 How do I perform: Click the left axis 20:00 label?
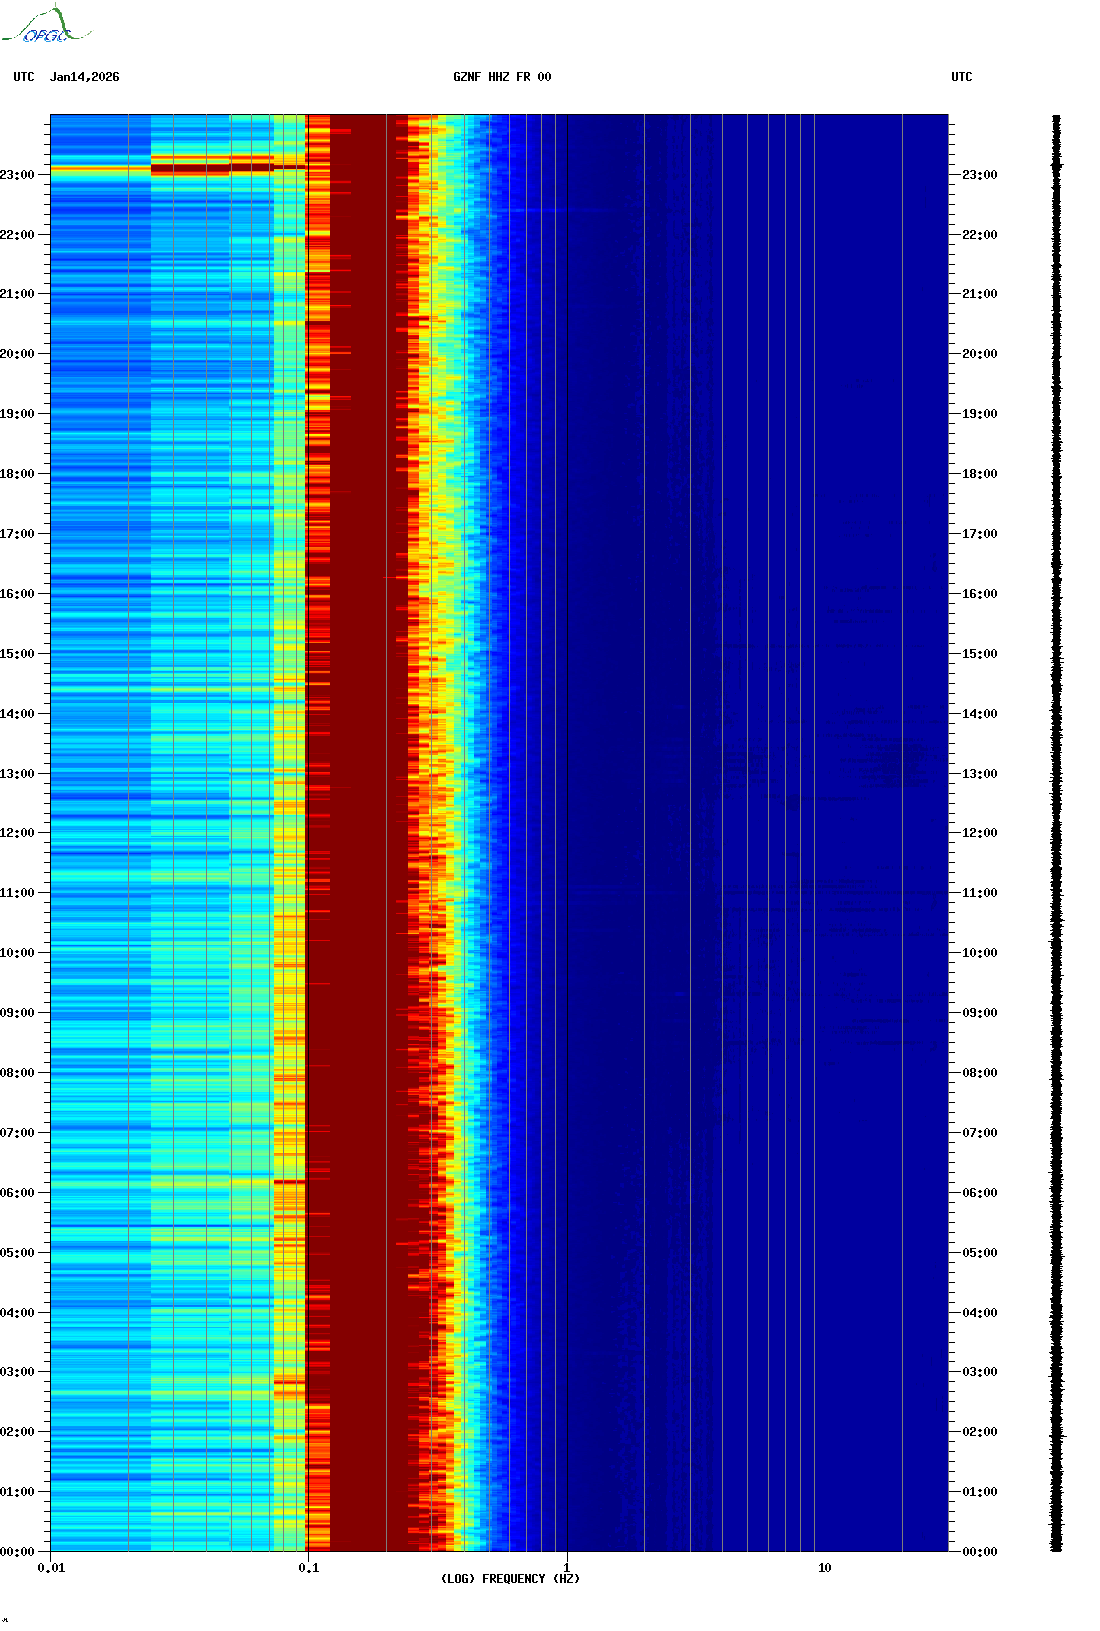click(x=17, y=354)
